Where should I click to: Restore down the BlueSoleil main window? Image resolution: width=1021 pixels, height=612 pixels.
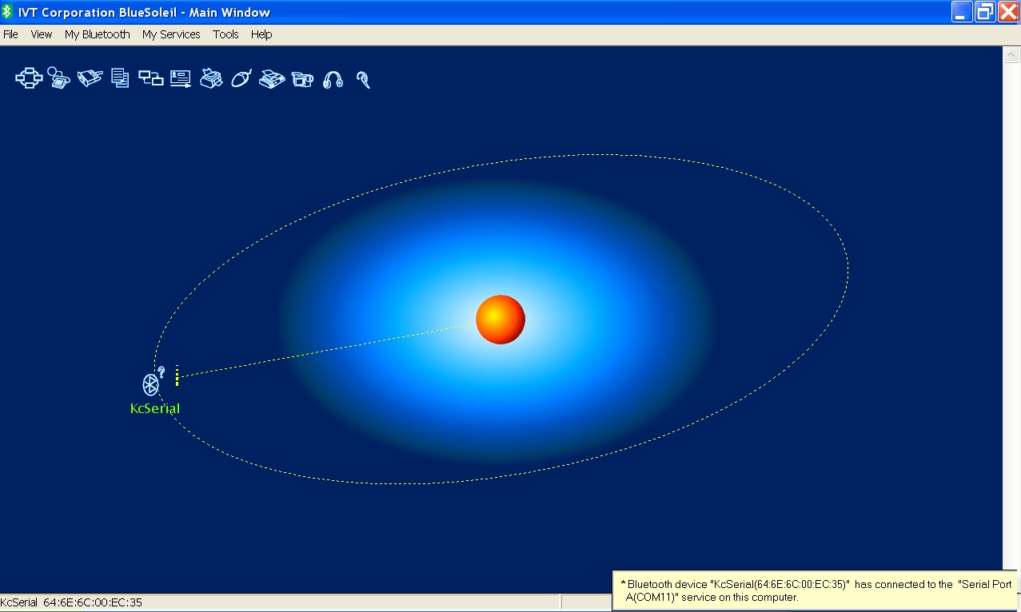tap(984, 12)
